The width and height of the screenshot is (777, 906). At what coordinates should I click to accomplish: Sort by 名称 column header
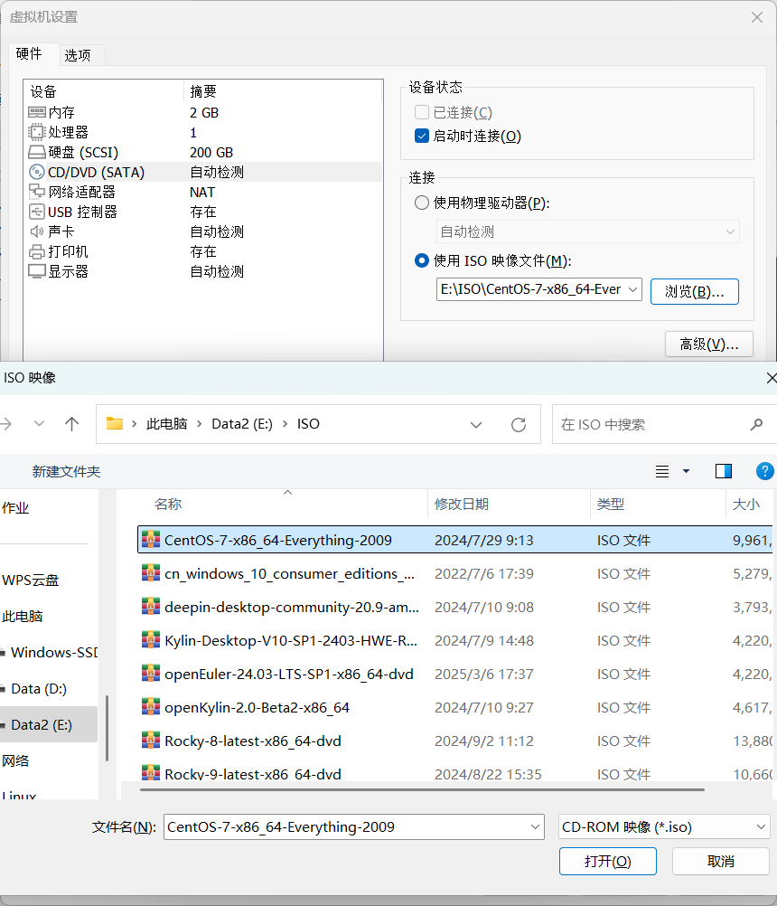[x=168, y=504]
